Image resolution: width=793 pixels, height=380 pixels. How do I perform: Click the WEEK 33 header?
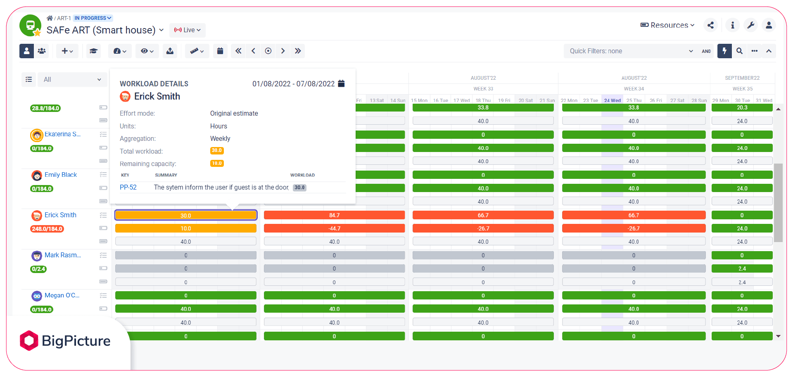tap(483, 89)
